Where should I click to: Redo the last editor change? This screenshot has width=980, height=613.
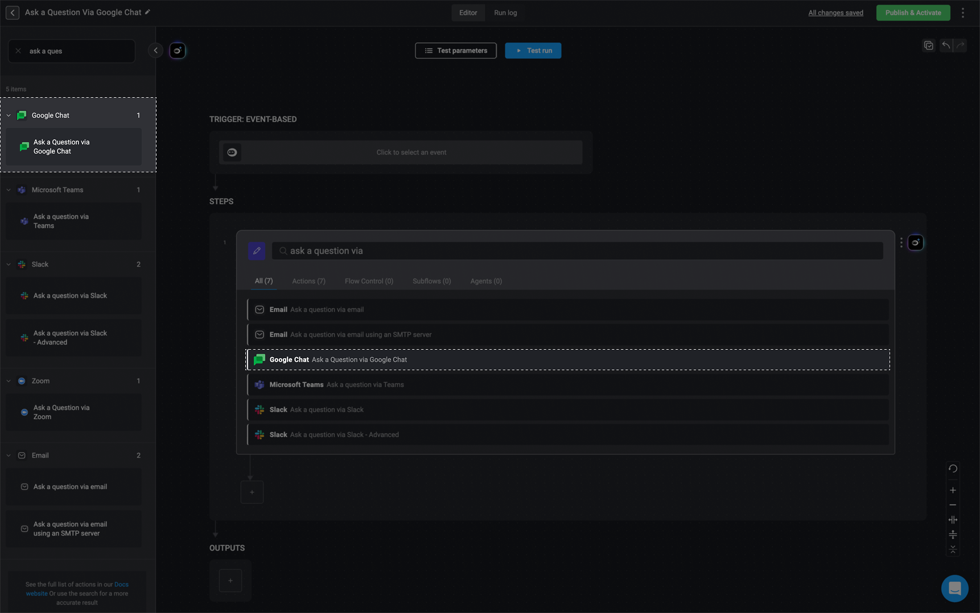tap(961, 45)
